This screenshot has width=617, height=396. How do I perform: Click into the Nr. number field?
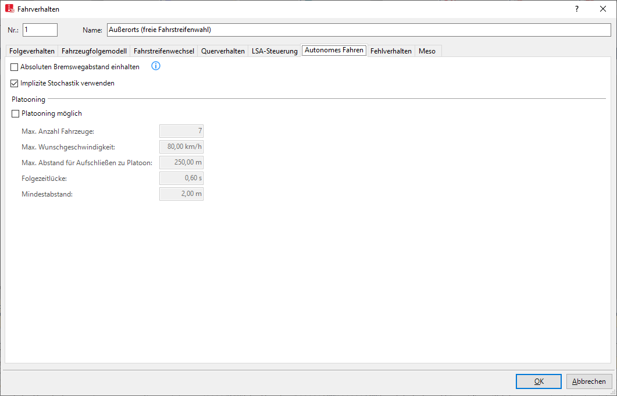(x=40, y=30)
